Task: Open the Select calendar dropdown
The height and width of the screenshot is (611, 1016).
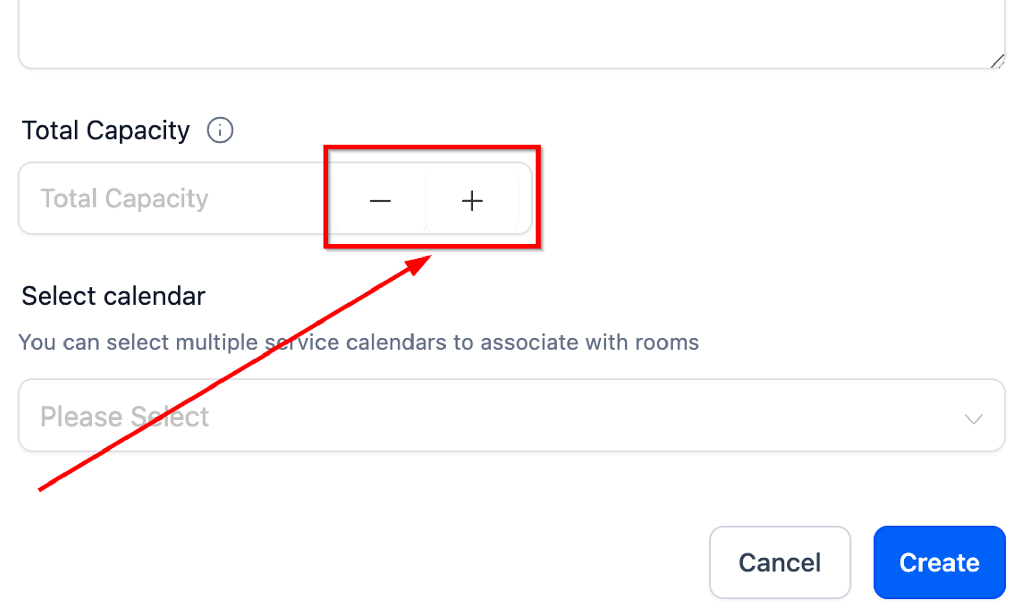Action: (512, 415)
